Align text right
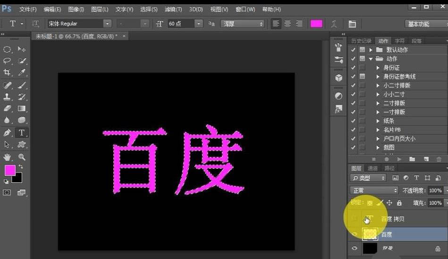The width and height of the screenshot is (448, 259). tap(299, 24)
